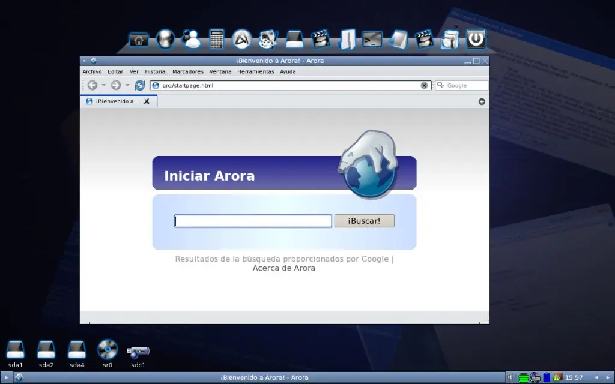
Task: Open the Ayuda menu
Action: [x=288, y=72]
